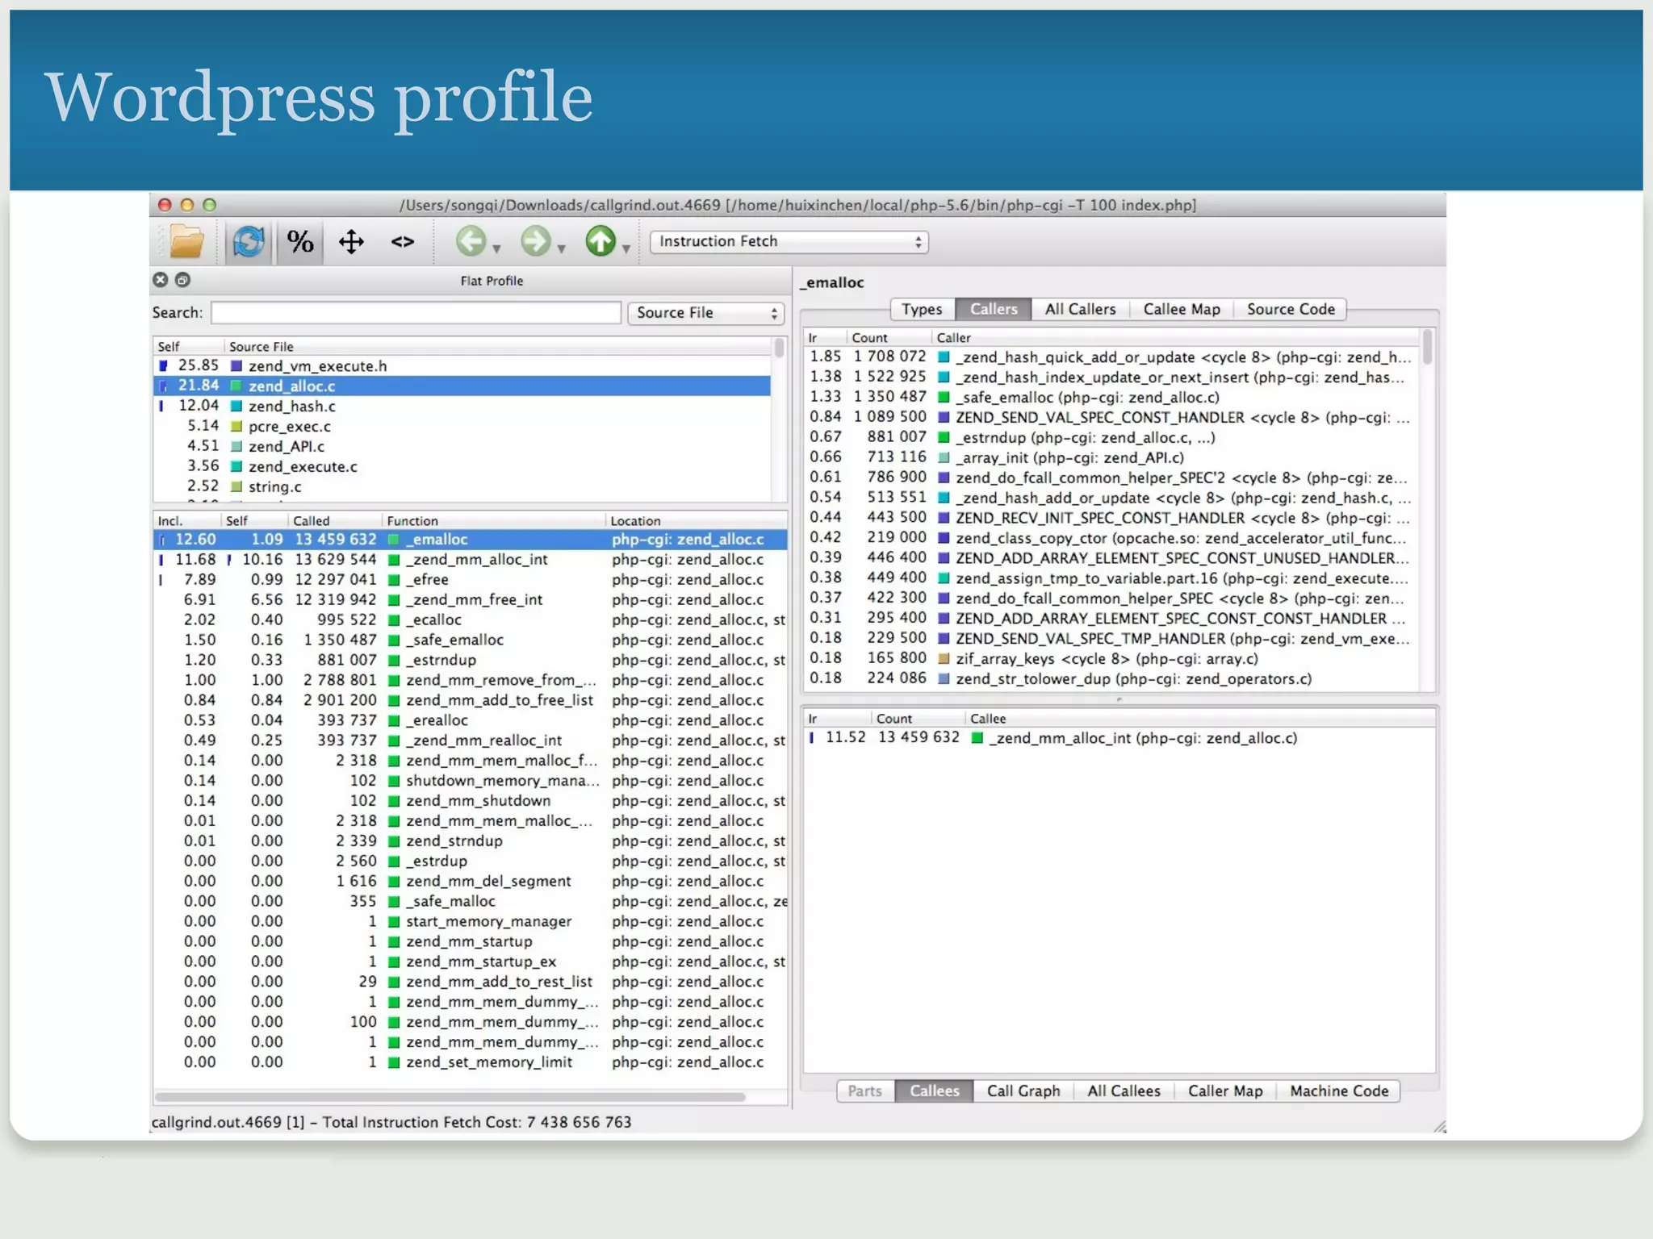The height and width of the screenshot is (1239, 1653).
Task: Close the Flat Profile dock panel
Action: tap(161, 280)
